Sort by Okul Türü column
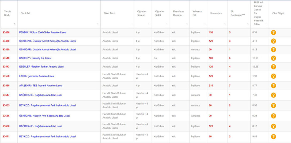 click(131, 24)
